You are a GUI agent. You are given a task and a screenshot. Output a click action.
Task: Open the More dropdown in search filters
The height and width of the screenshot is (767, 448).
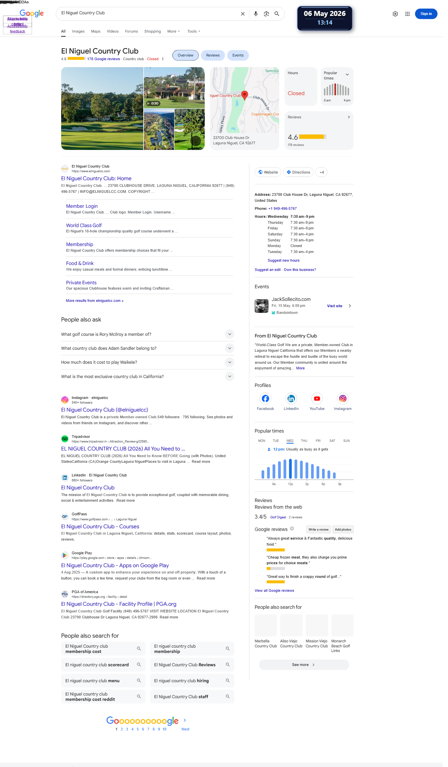173,31
